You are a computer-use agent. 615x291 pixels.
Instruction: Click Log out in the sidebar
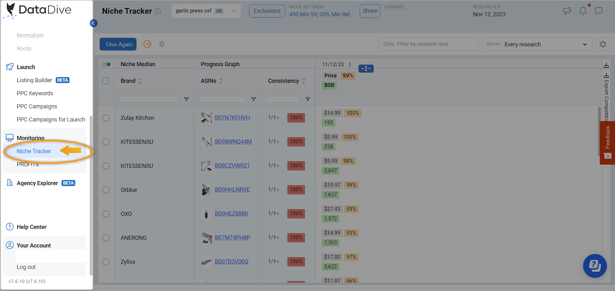26,267
